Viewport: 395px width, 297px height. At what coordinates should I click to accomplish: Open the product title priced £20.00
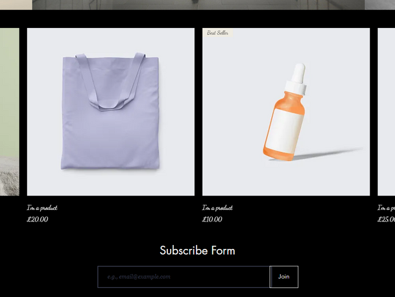click(42, 208)
